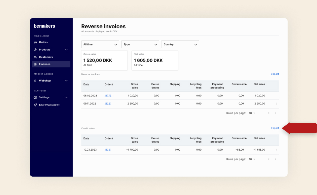The image size is (317, 195).
Task: Click the Gross sales 1 520,00 DKK card
Action: pos(104,61)
